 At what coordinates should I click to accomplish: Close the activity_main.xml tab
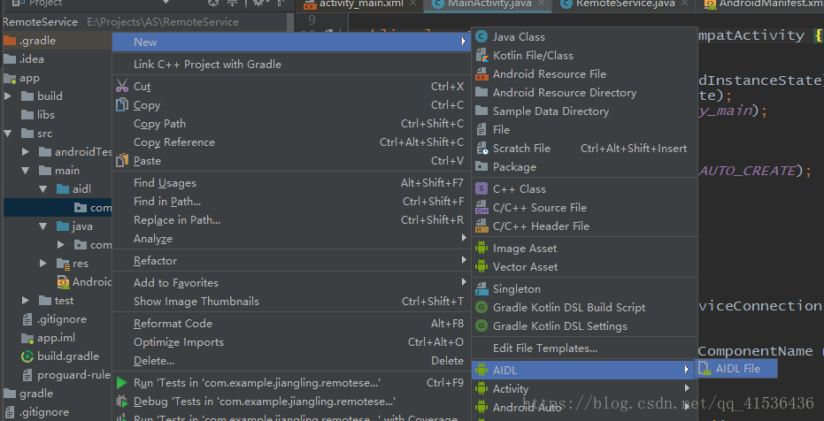[412, 4]
